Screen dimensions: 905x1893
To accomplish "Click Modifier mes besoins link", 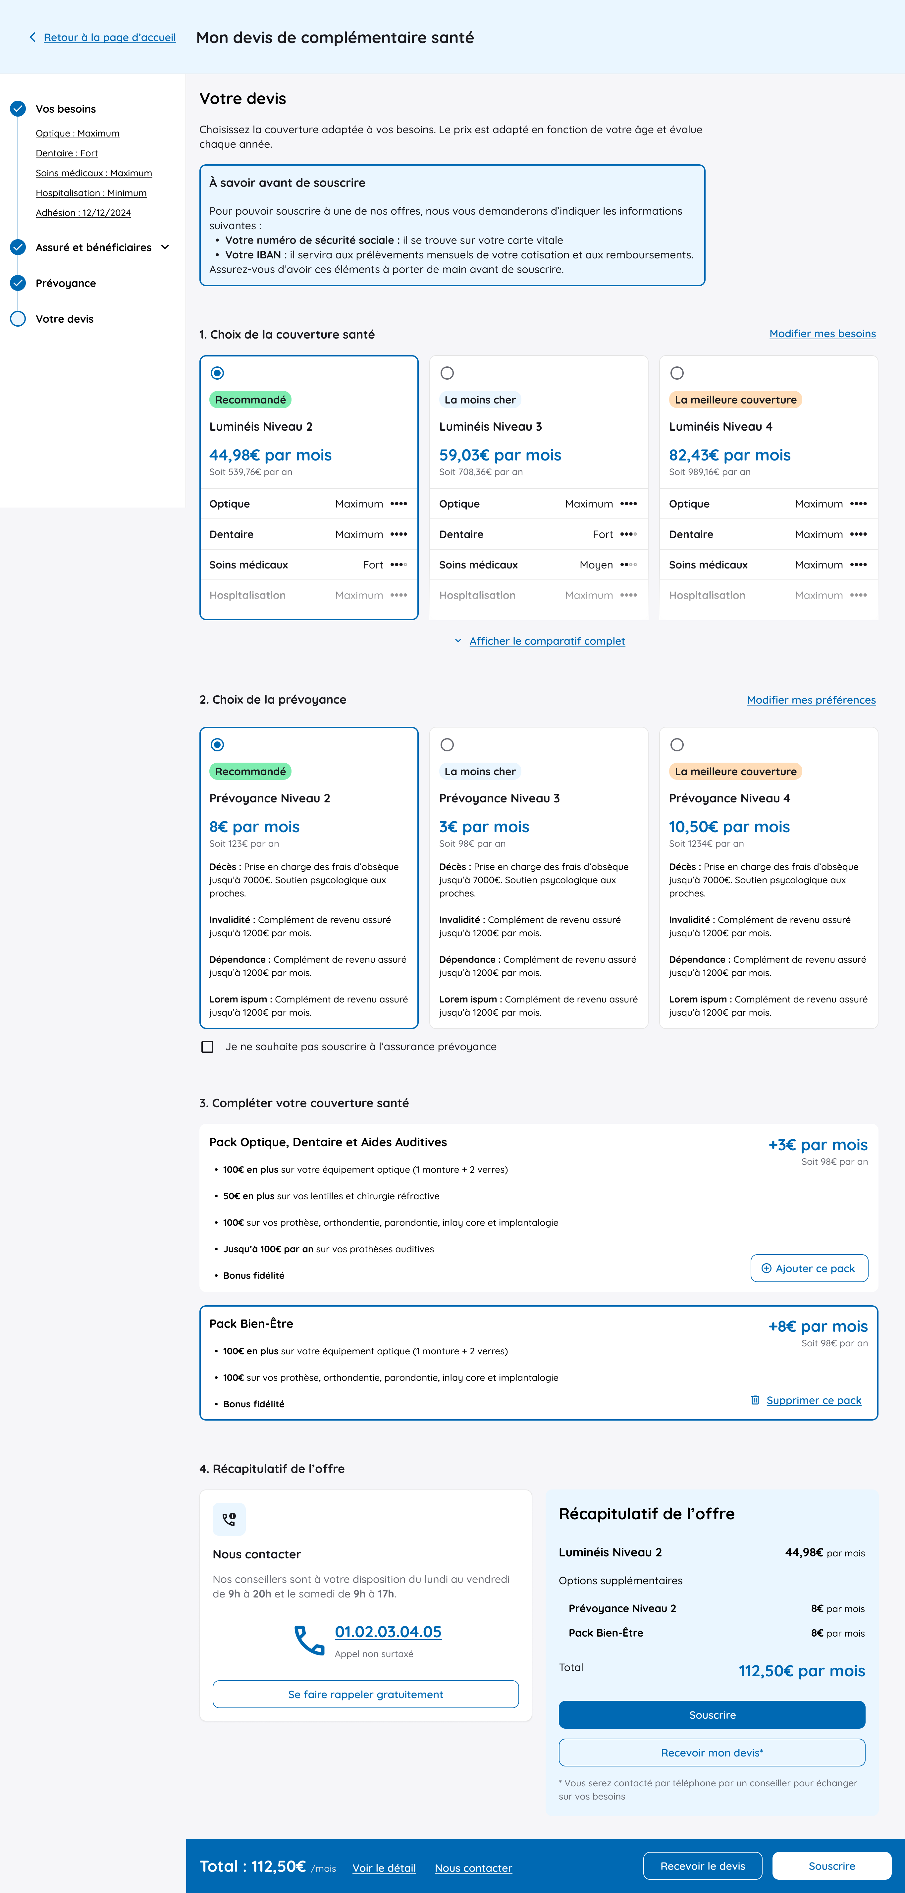I will (823, 334).
